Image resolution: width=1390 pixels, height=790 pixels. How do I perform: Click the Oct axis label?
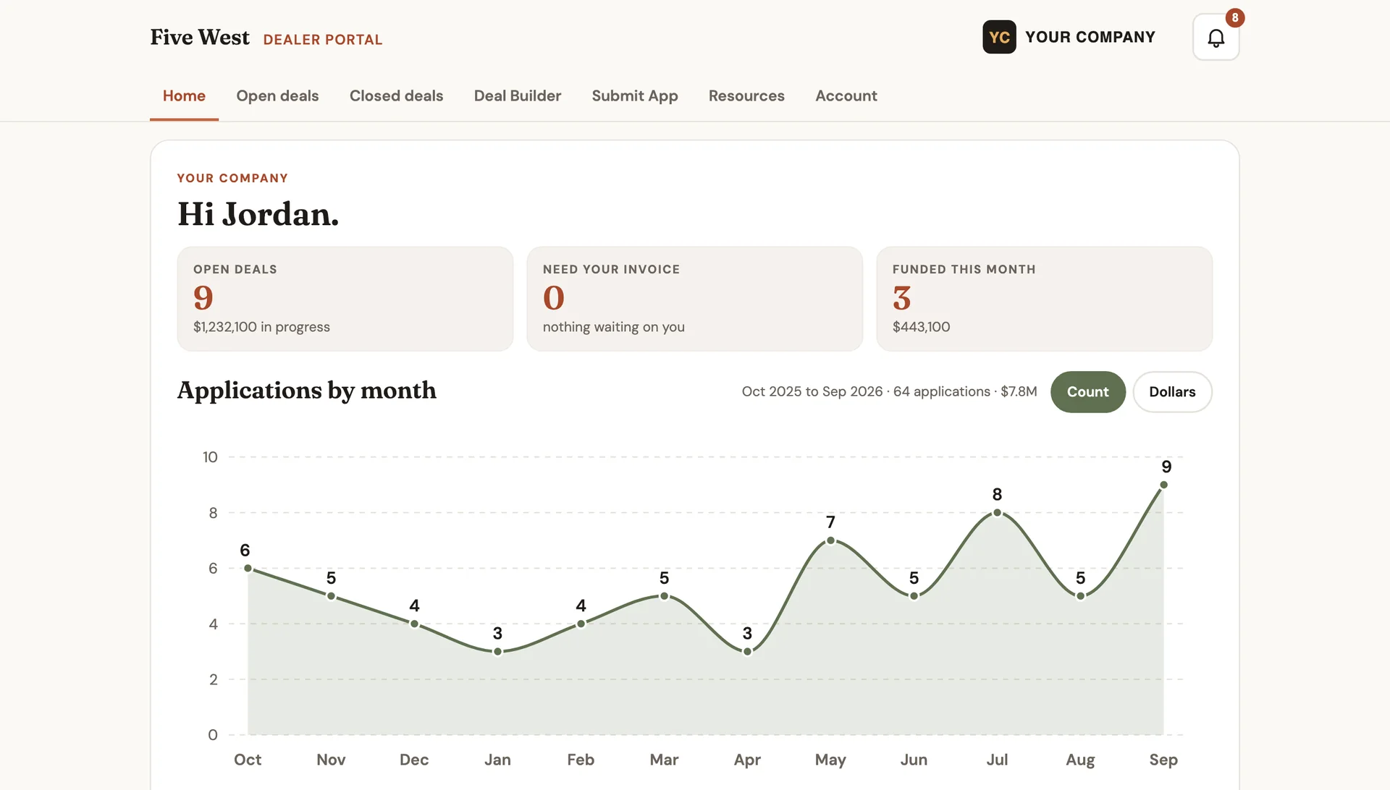point(248,760)
